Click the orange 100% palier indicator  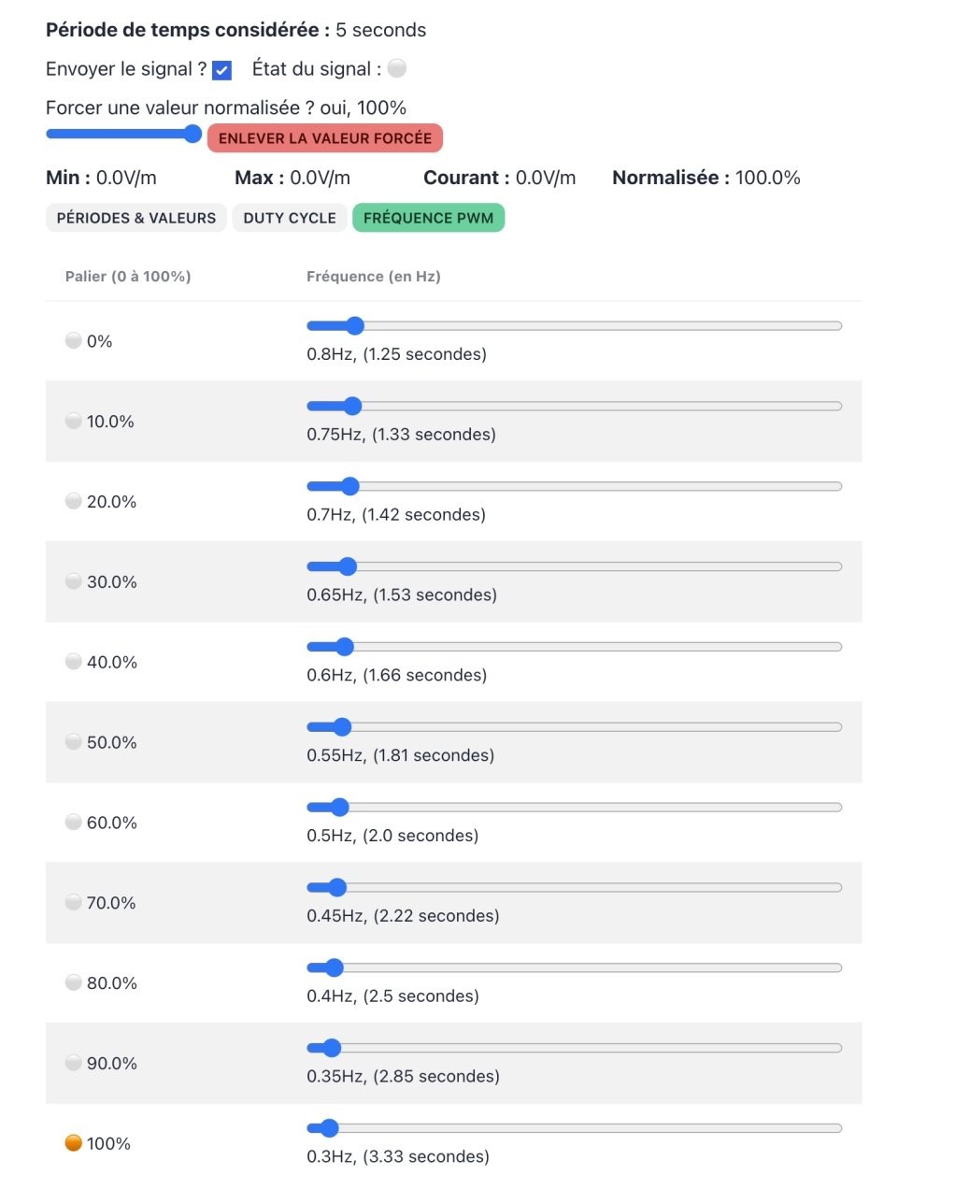[73, 1142]
